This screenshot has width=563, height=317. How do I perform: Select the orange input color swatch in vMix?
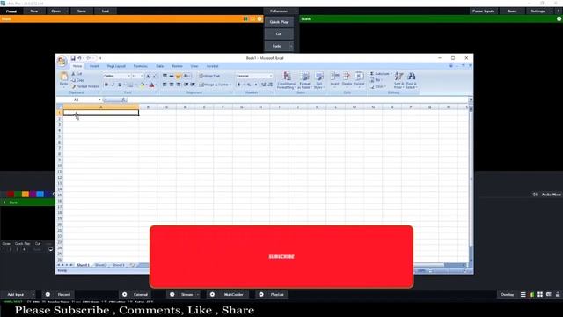[x=26, y=194]
